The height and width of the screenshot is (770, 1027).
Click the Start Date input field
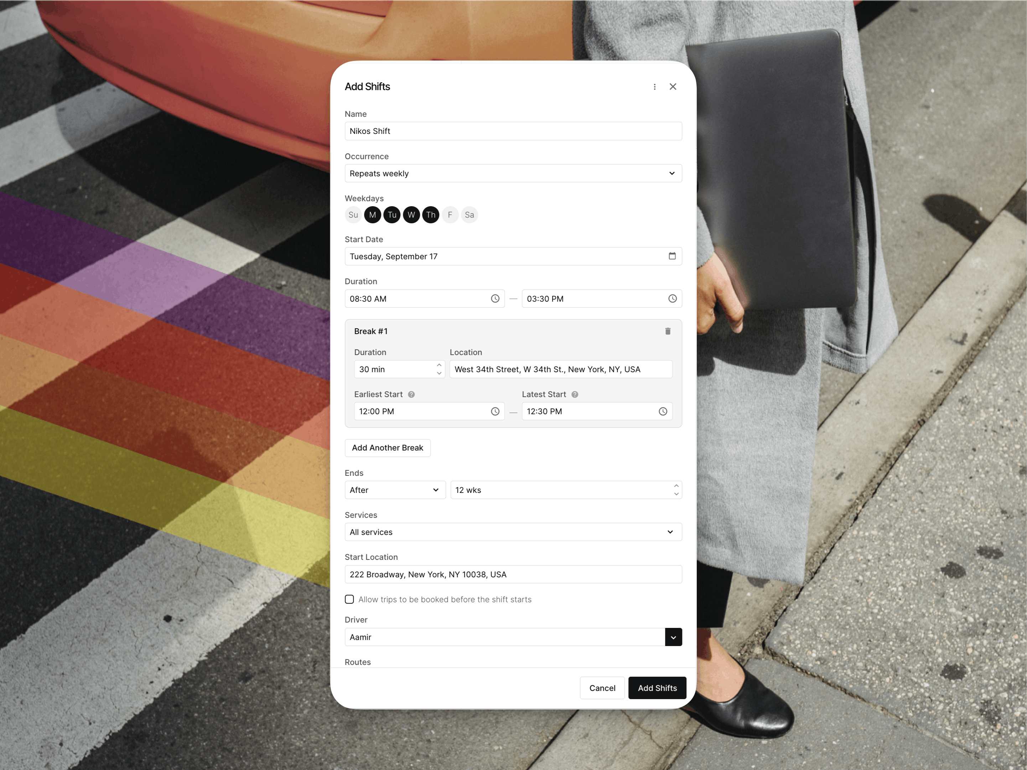(513, 256)
